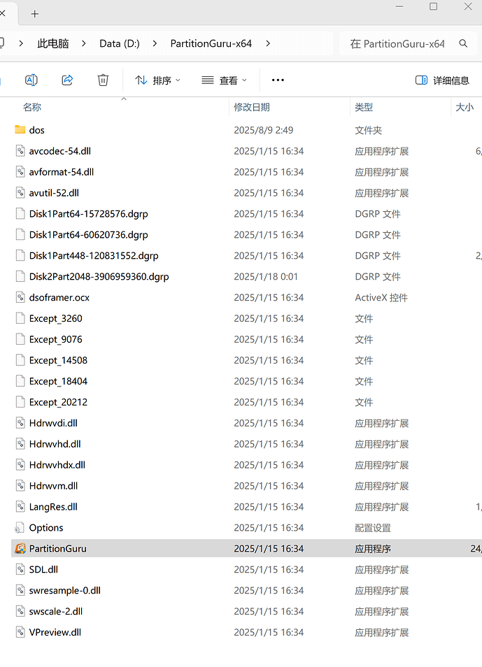Viewport: 482px width, 667px height.
Task: Click the 文件夹 type cell
Action: point(368,130)
